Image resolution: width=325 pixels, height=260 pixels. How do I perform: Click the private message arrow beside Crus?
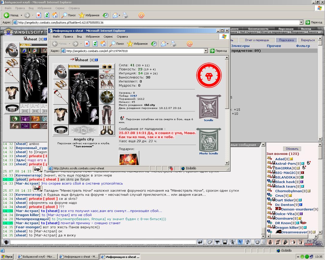(x=269, y=195)
